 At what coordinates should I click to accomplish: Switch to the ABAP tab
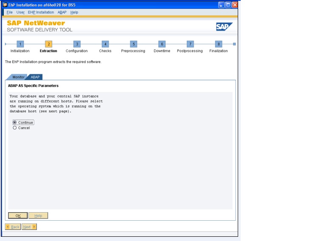click(35, 77)
